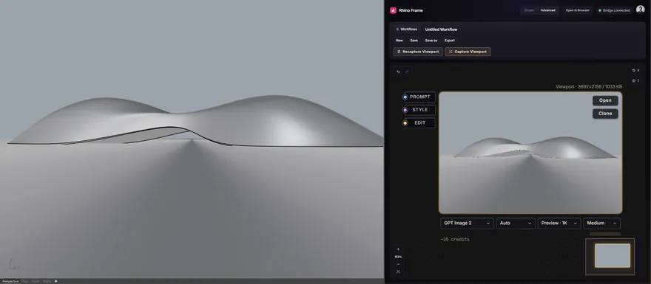Add a new viewport tab with plus icon
The image size is (651, 284).
56,281
